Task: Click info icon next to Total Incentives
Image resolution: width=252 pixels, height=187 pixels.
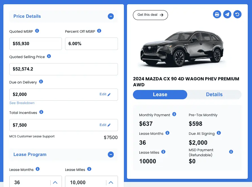Action: click(x=41, y=112)
